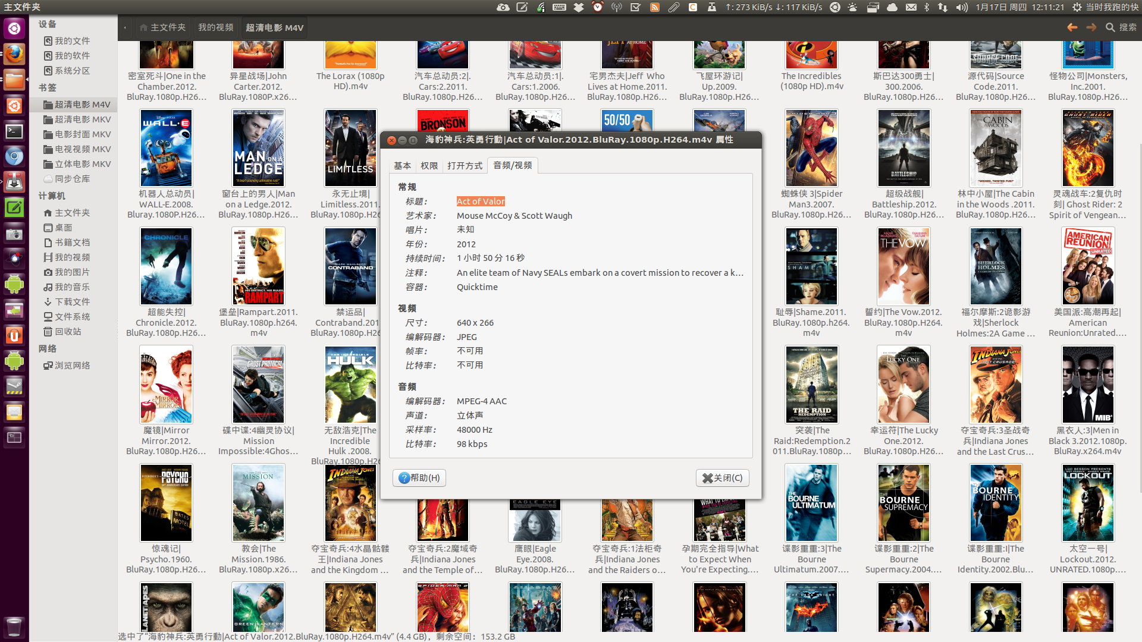Viewport: 1142px width, 642px height.
Task: Select the Spider Man 3 poster
Action: [x=811, y=148]
